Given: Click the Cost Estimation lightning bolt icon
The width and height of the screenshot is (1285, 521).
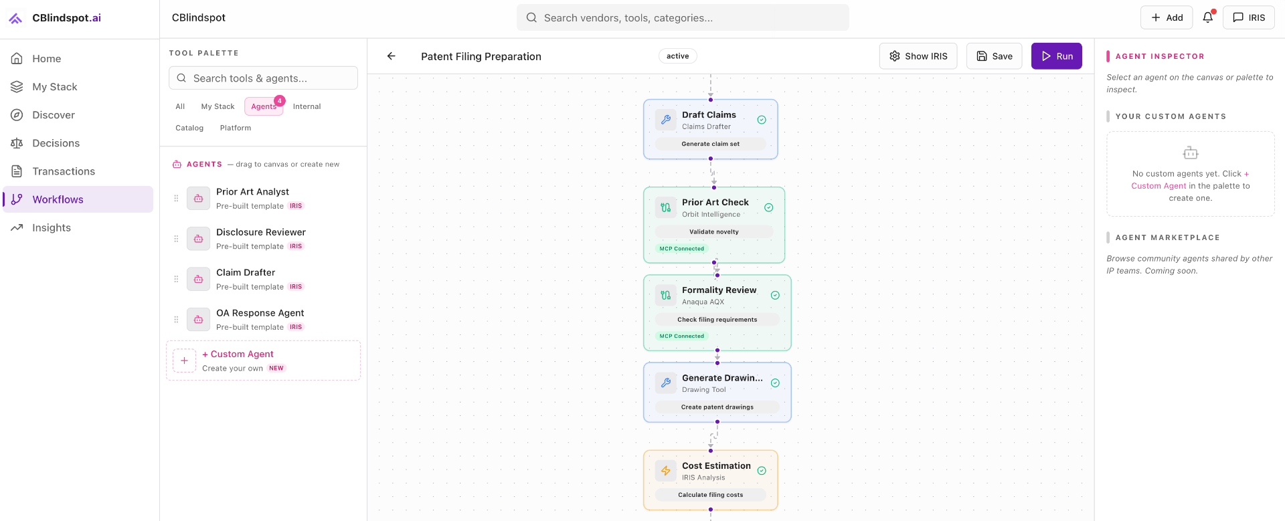Looking at the screenshot, I should point(666,471).
